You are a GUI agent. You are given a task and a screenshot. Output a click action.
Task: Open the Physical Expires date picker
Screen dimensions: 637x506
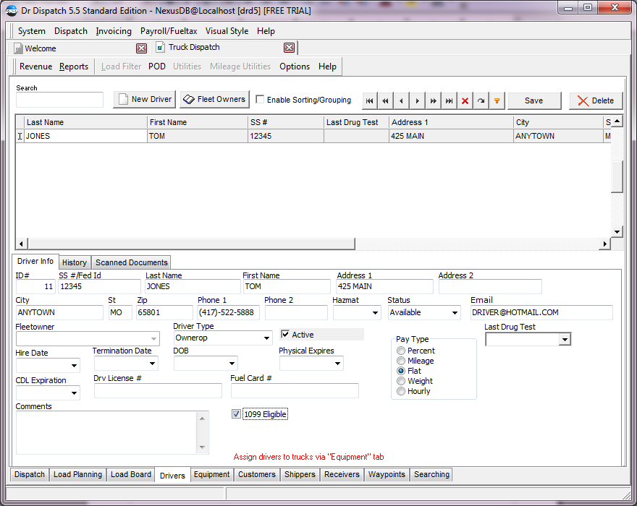pyautogui.click(x=337, y=364)
